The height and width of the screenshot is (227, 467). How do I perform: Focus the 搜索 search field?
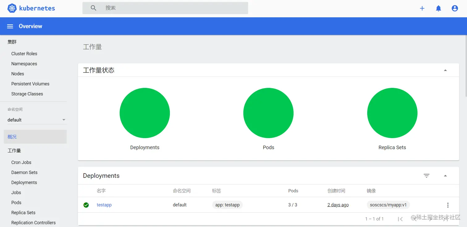[x=165, y=8]
